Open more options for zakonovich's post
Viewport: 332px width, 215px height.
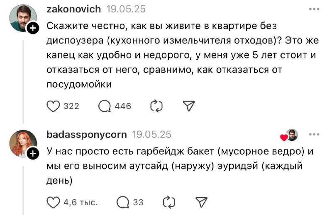click(x=314, y=9)
